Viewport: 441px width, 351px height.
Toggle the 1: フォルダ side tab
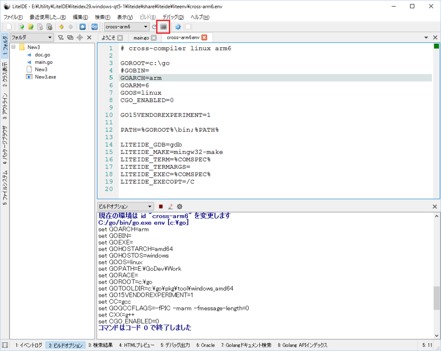tap(5, 46)
